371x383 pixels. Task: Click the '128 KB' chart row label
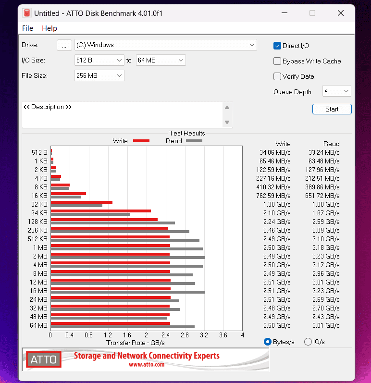37,222
